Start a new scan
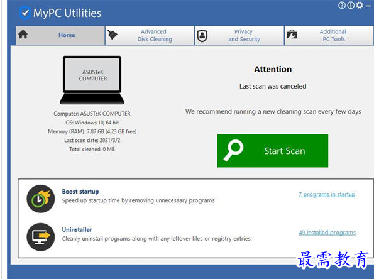Viewport: 374px width, 279px height. (x=273, y=151)
